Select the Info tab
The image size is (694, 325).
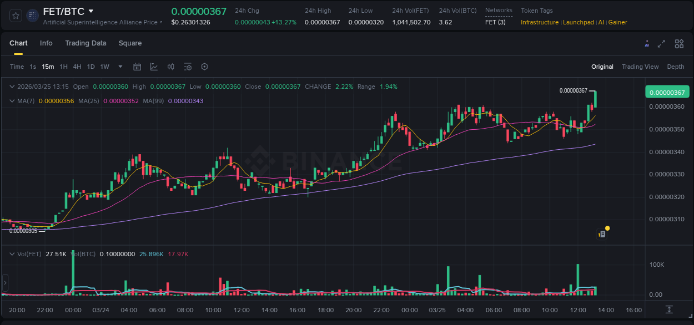[46, 43]
